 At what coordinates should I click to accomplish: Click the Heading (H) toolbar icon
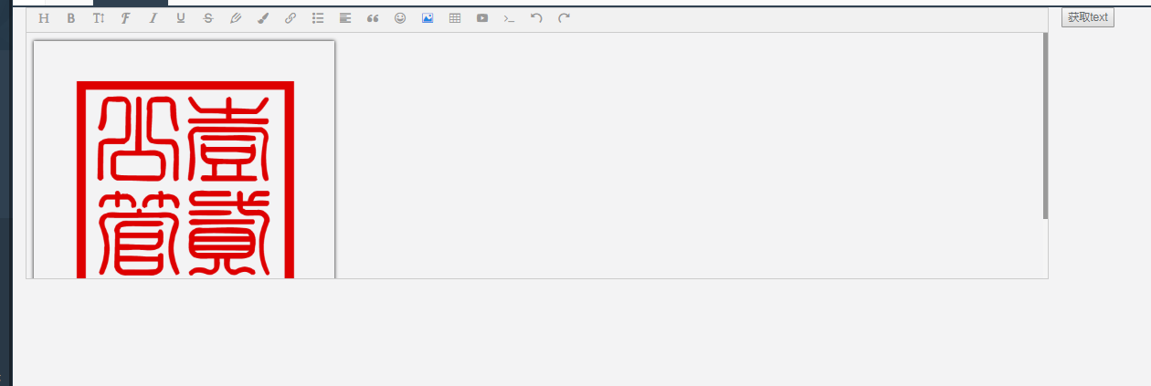(x=44, y=18)
